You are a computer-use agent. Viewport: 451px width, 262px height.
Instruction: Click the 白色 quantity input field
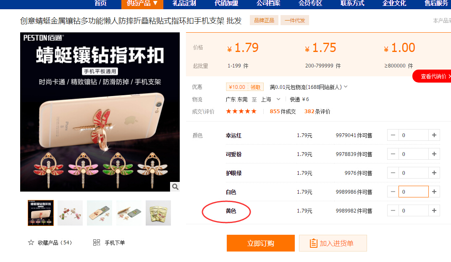[x=413, y=192]
